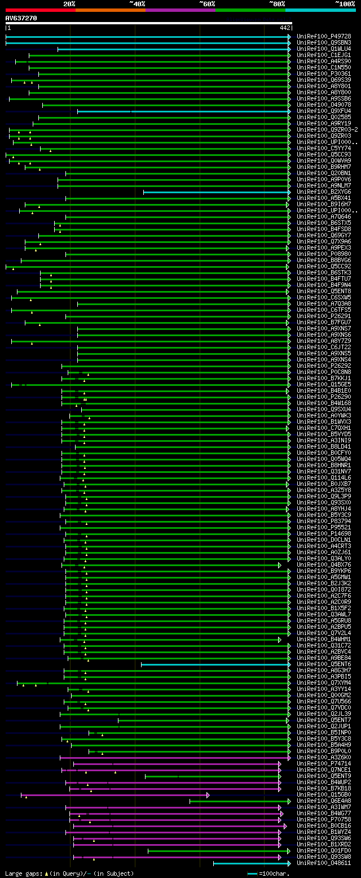This screenshot has height=878, width=361.
Task: Click label UniRef100_D0CLN1
Action: pyautogui.click(x=324, y=540)
